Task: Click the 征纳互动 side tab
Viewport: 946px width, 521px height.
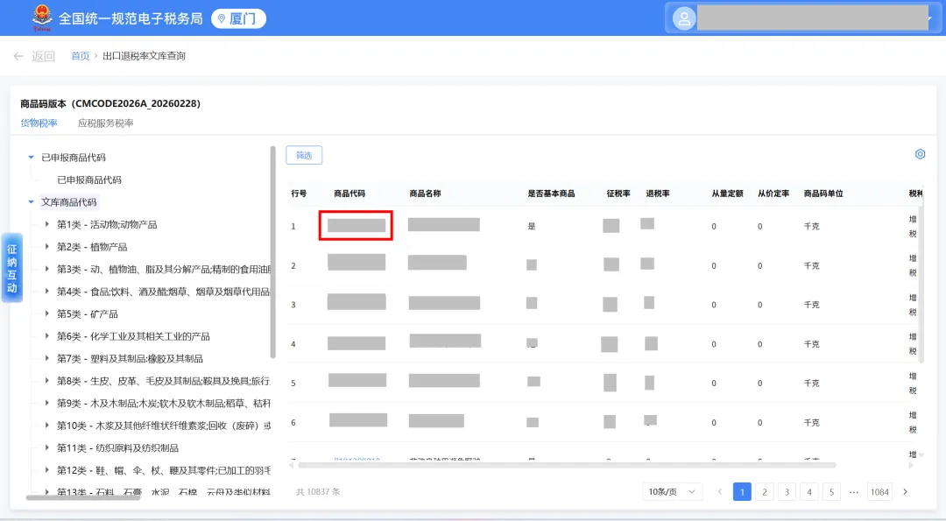Action: [x=12, y=268]
